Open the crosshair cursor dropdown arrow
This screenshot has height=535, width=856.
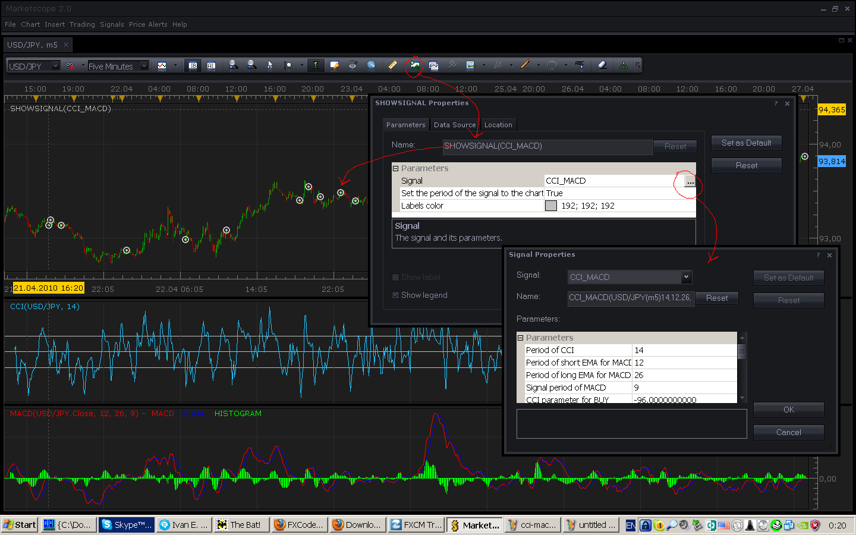click(302, 65)
